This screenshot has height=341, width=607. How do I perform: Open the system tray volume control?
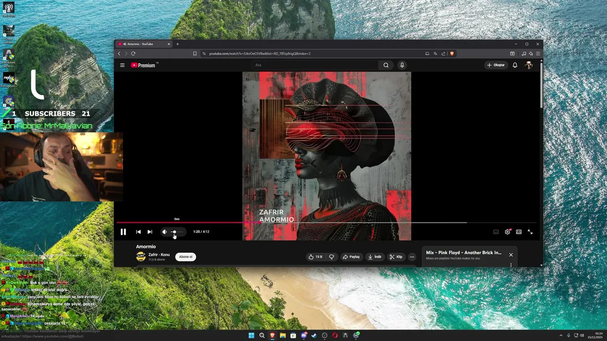coord(582,335)
